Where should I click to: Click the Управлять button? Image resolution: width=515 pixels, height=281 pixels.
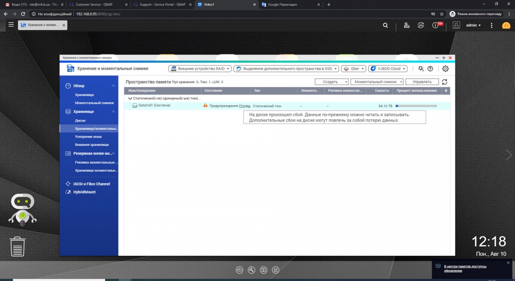coord(422,82)
